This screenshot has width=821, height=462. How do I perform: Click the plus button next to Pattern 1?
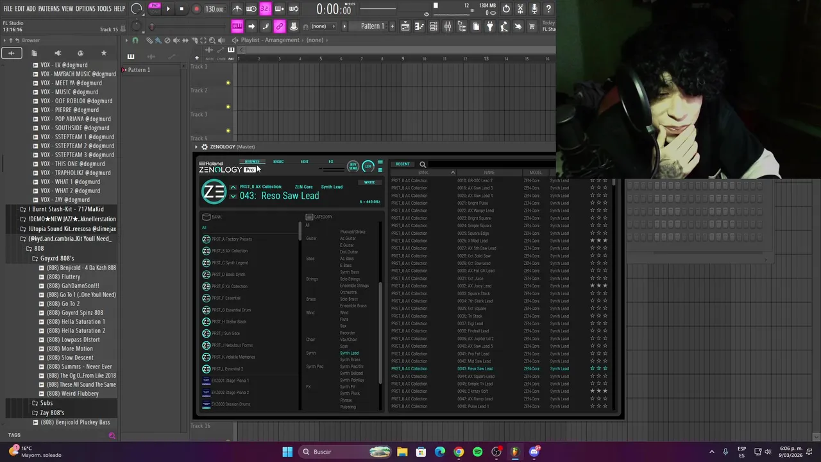tap(391, 26)
